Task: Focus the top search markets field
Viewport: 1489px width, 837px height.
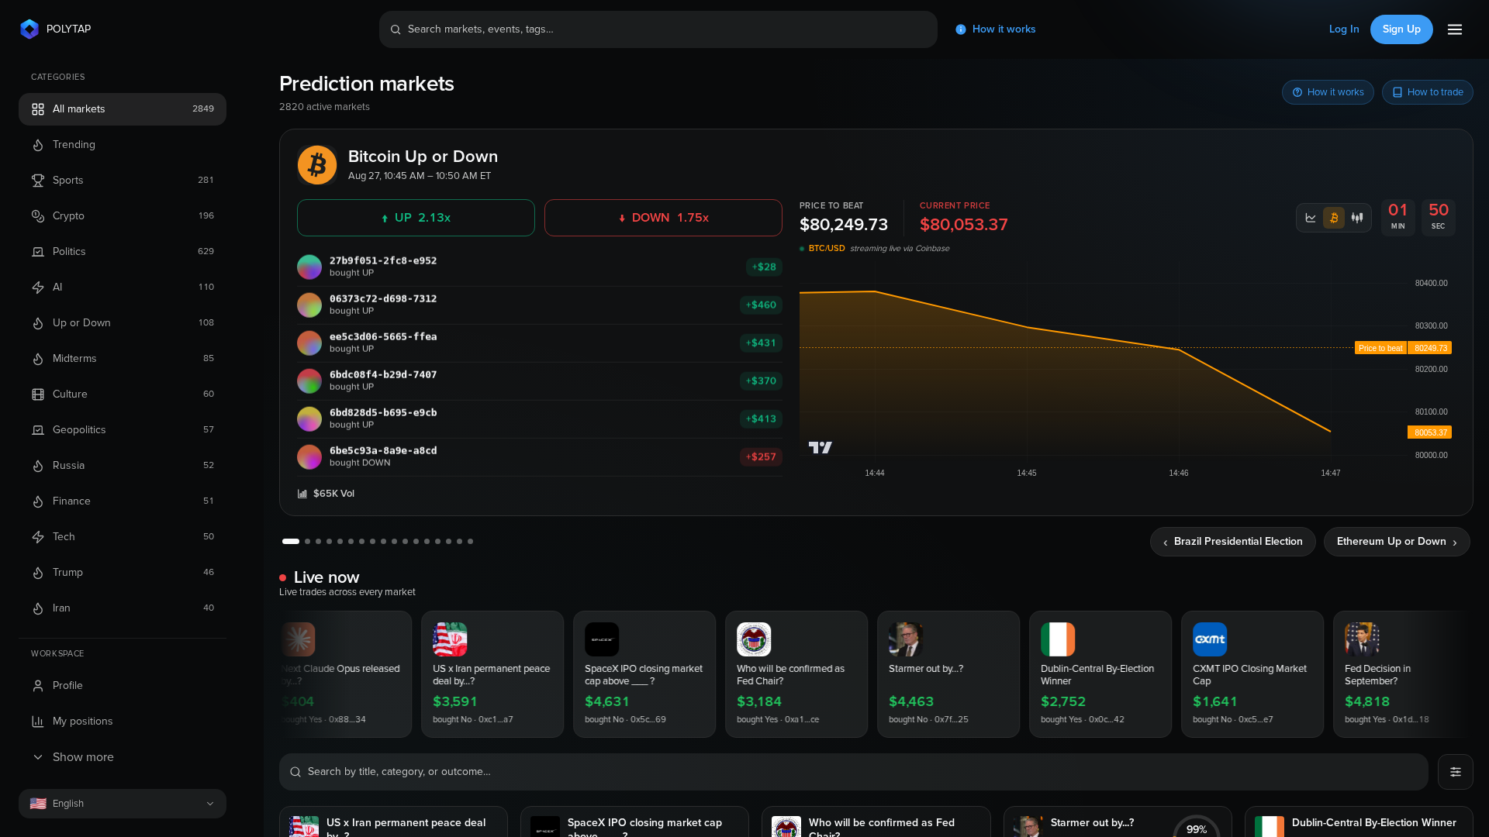Action: (658, 29)
